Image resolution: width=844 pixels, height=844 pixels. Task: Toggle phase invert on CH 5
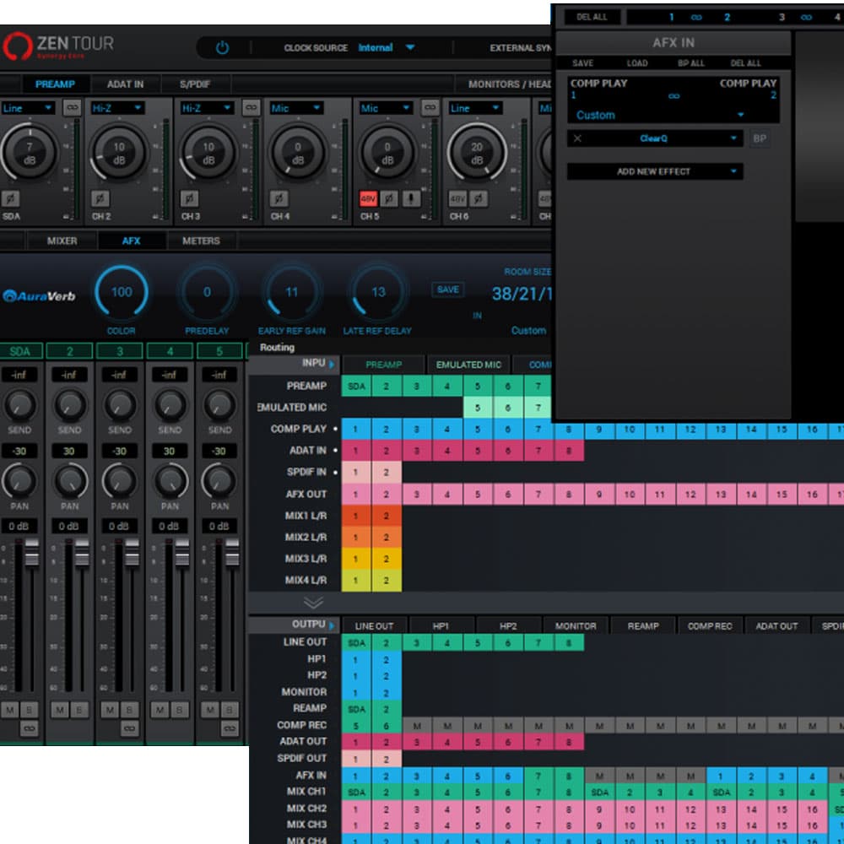pos(388,199)
